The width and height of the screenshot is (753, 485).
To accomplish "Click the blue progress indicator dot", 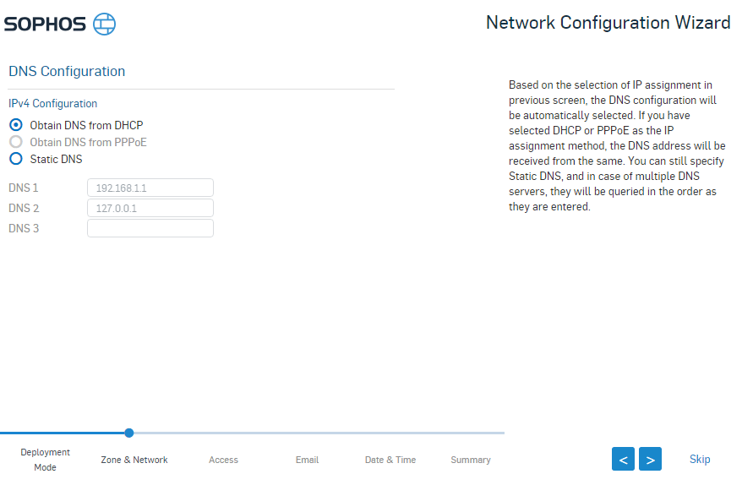I will (x=129, y=433).
